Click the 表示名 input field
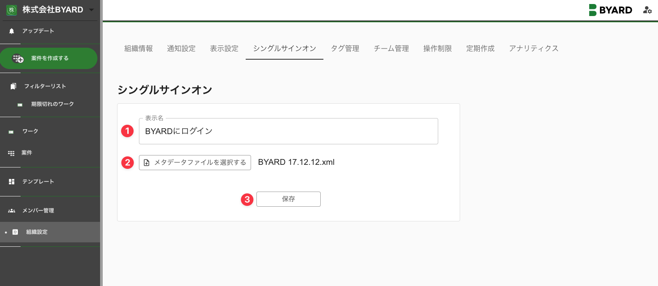Viewport: 658px width, 286px height. [289, 131]
